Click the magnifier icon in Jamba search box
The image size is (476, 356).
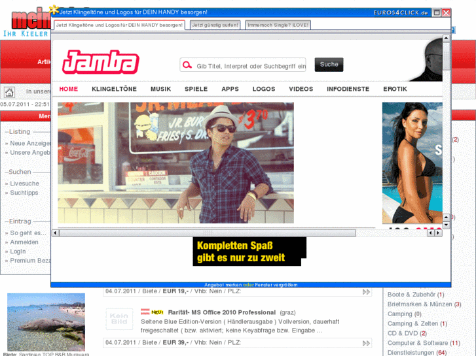(187, 65)
